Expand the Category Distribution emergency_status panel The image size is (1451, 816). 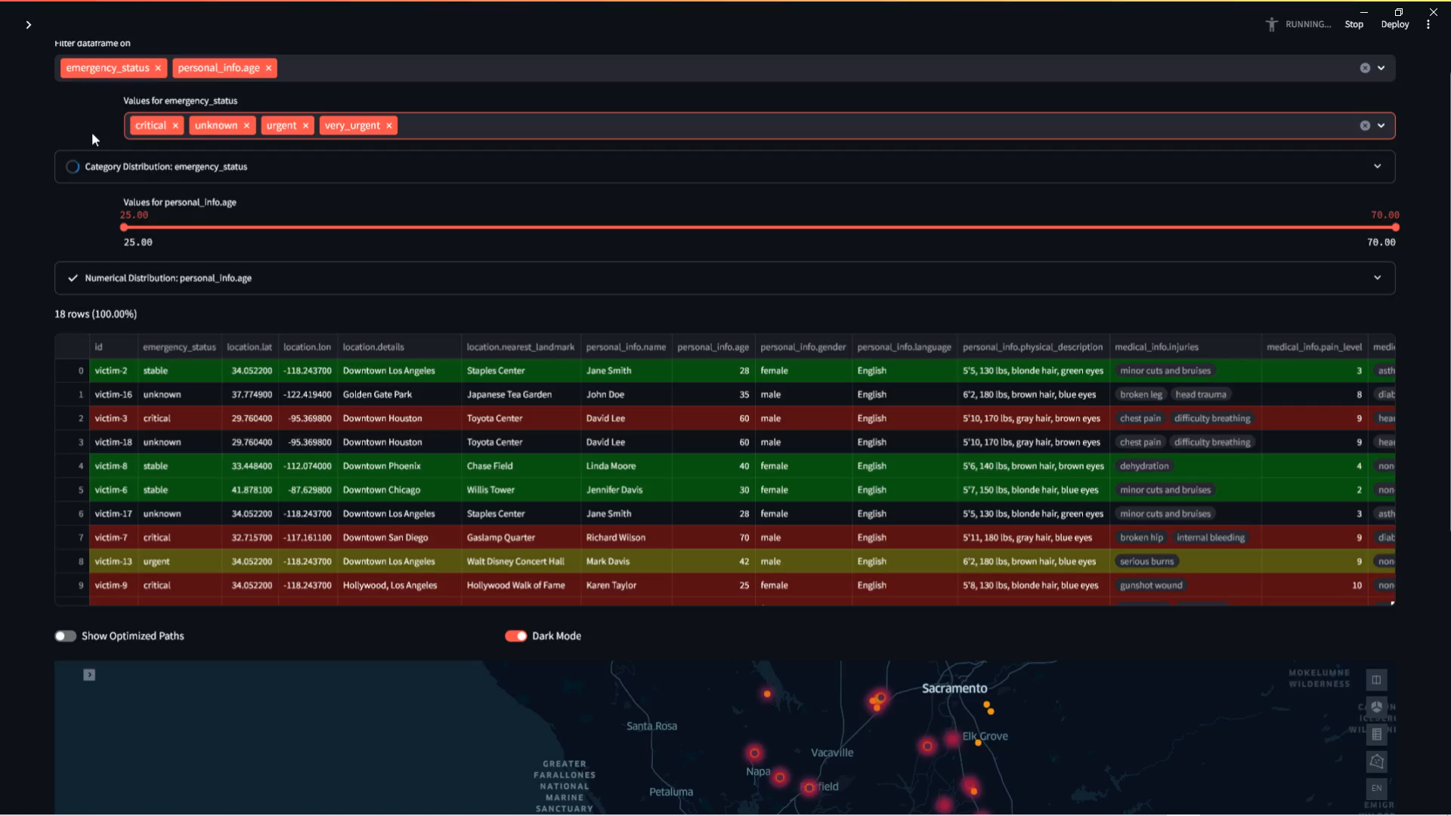[x=1380, y=166]
